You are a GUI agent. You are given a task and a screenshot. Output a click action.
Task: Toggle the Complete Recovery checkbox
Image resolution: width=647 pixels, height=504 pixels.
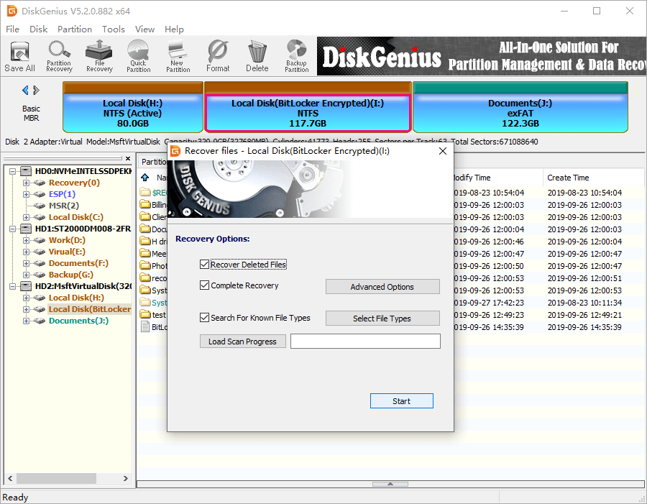pos(205,285)
